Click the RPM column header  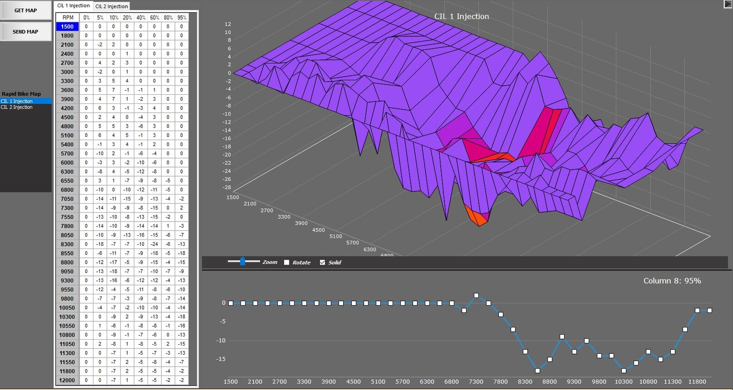click(x=67, y=17)
